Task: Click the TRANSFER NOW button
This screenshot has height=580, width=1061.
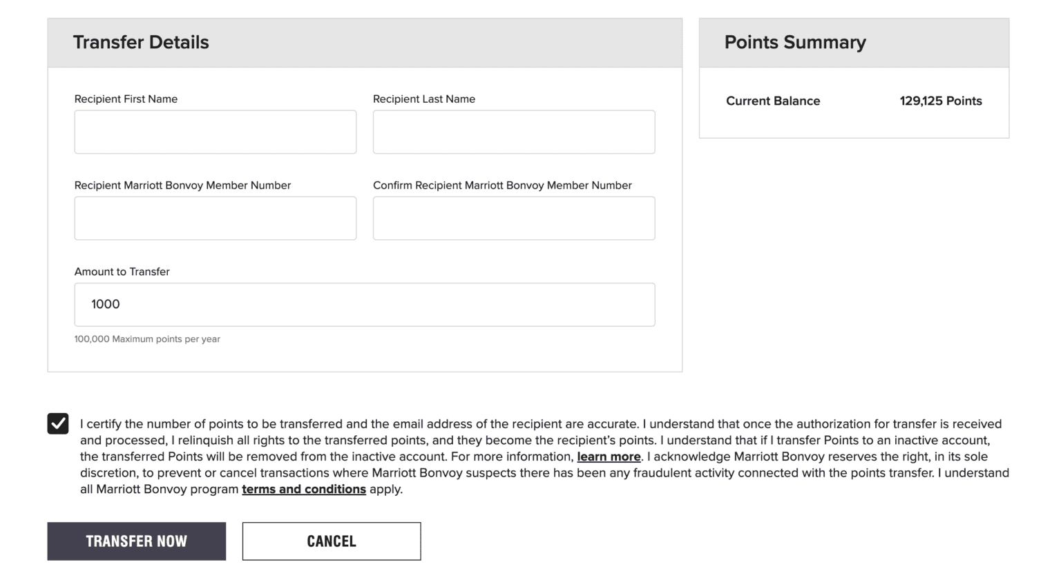Action: (136, 541)
